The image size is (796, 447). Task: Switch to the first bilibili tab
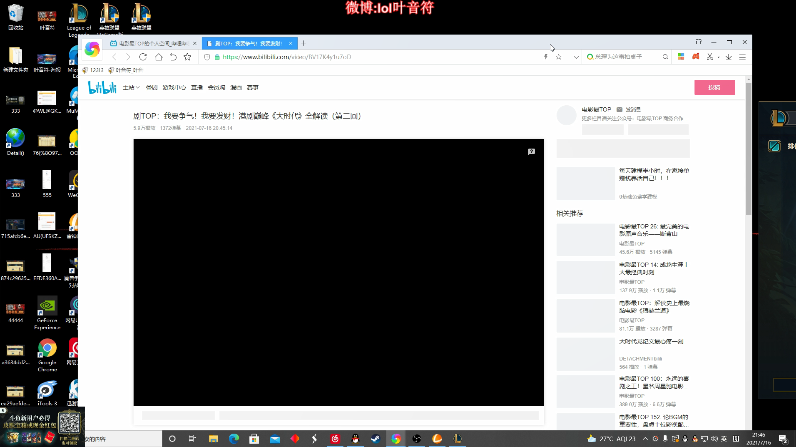(153, 43)
